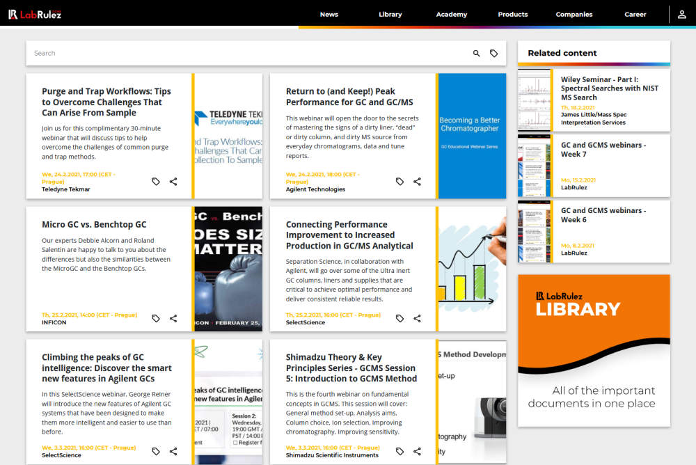Click the GCMS Method Development thumbnail
This screenshot has width=696, height=465.
(x=473, y=402)
